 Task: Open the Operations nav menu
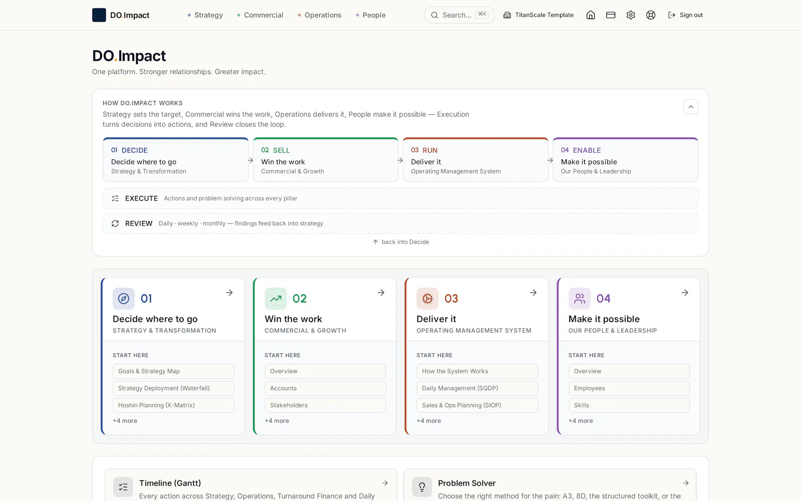click(319, 15)
